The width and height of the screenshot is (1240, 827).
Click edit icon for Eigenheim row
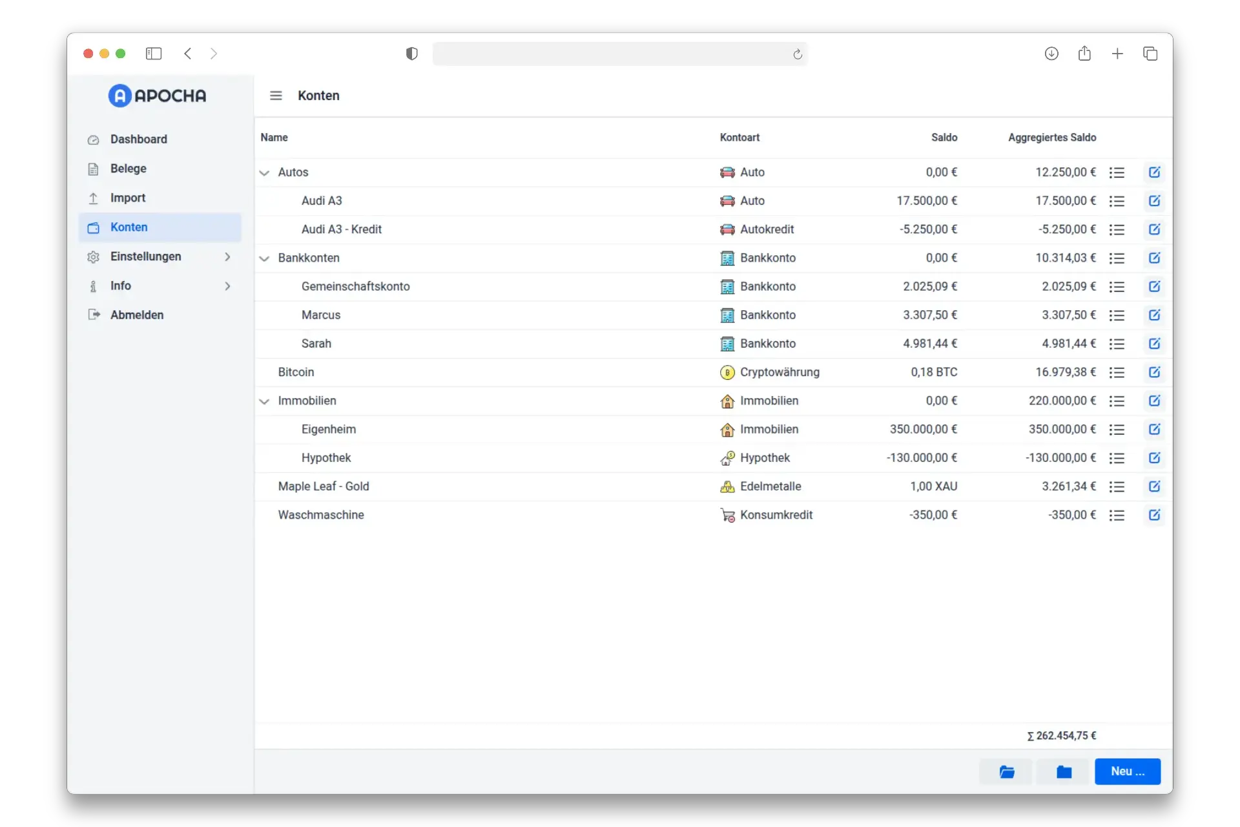[1154, 430]
